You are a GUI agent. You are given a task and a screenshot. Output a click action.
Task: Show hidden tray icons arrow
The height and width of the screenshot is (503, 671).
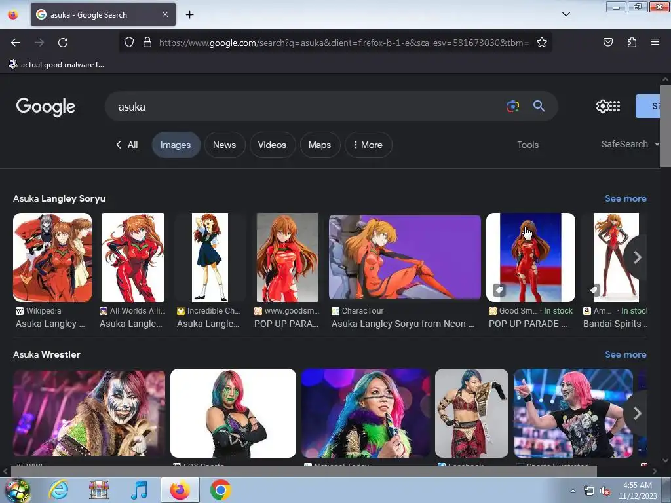tap(573, 491)
